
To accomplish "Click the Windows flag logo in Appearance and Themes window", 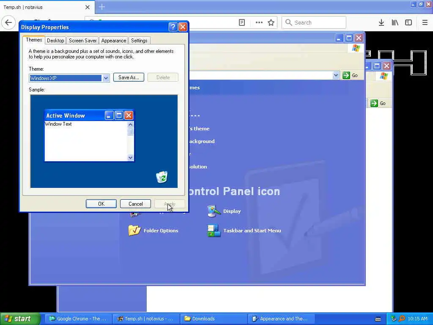I will pyautogui.click(x=356, y=48).
